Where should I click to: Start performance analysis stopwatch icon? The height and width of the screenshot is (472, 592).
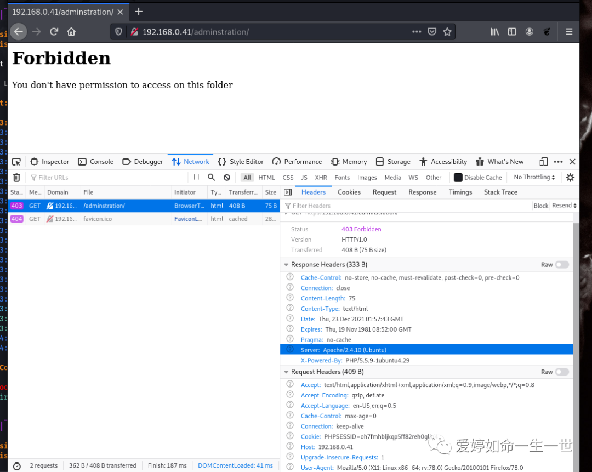pyautogui.click(x=17, y=466)
